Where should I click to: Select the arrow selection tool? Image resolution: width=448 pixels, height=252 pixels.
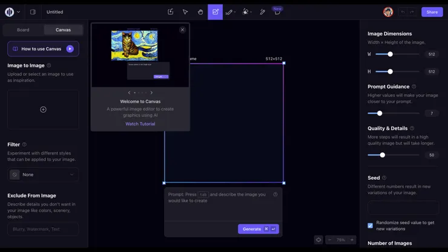(x=185, y=12)
